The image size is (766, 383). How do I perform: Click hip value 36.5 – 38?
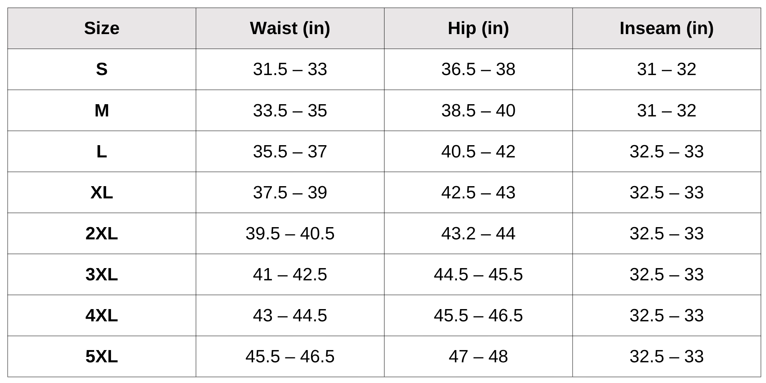(478, 69)
